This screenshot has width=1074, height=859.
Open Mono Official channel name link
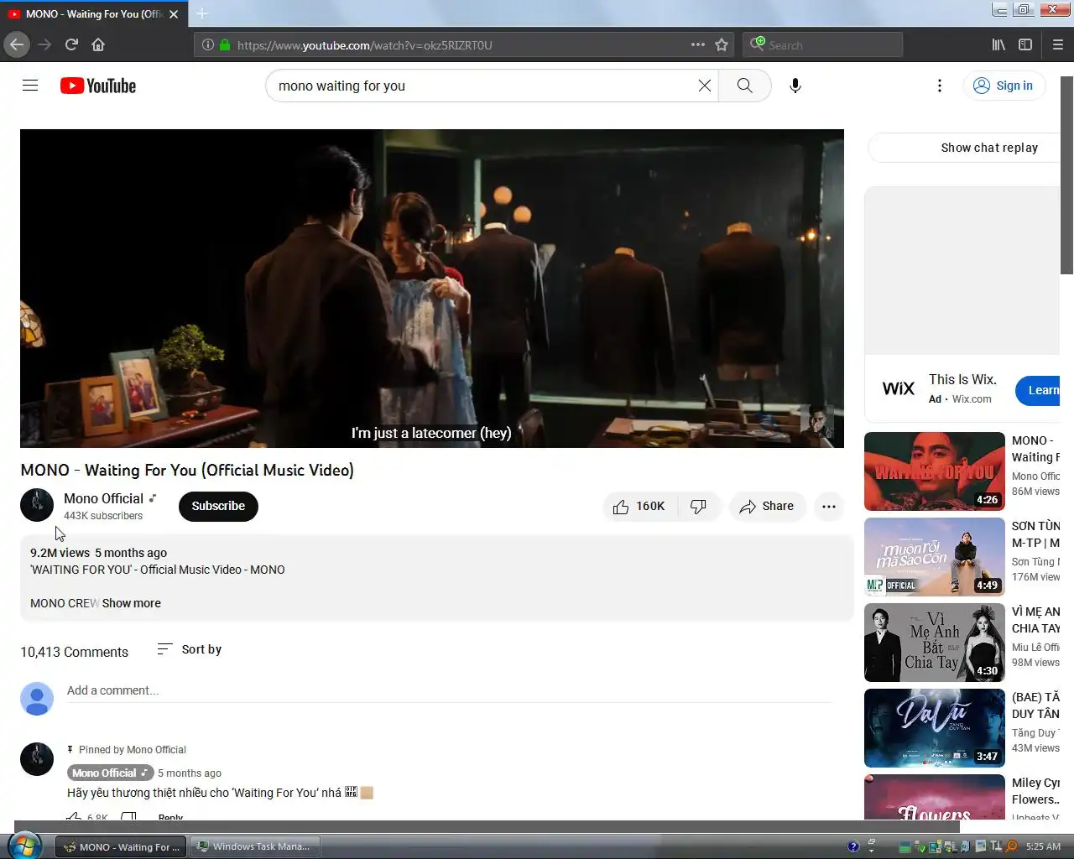(x=103, y=498)
